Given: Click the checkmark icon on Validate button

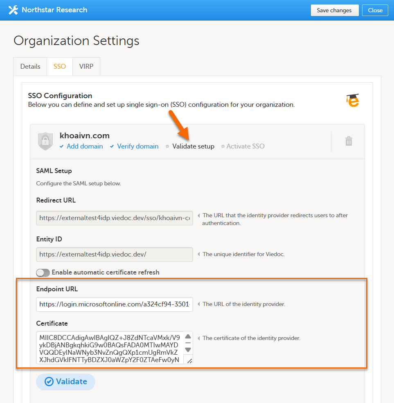Looking at the screenshot, I should [49, 382].
